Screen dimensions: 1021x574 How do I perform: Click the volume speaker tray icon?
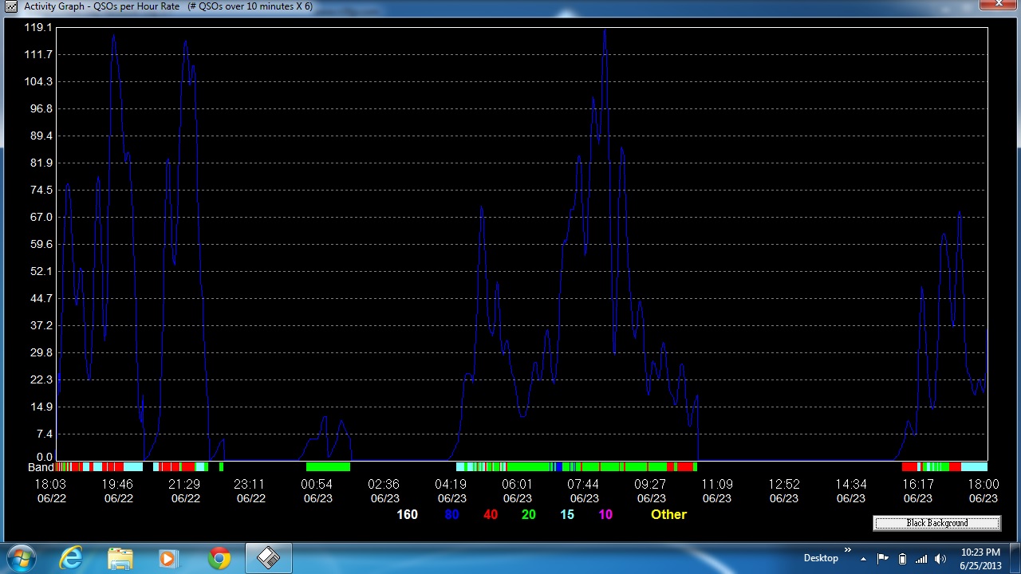(940, 559)
